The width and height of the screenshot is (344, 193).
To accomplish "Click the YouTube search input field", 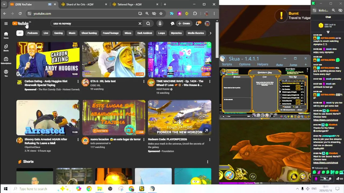I will [94, 23].
